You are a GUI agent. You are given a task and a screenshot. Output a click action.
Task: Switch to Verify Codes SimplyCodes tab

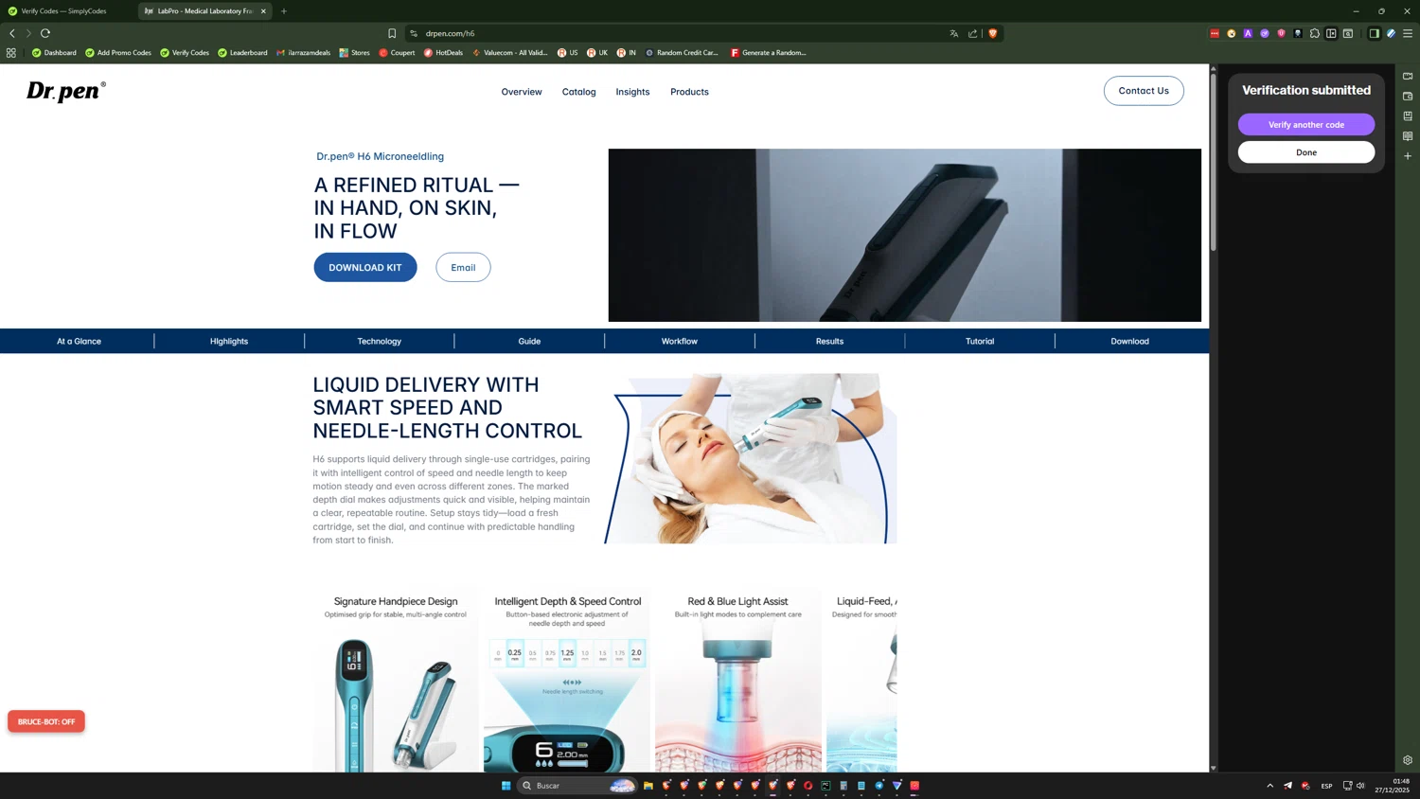[x=64, y=11]
